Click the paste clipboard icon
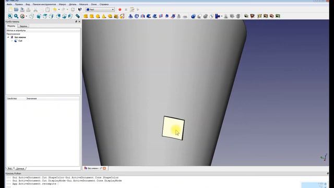The image size is (334, 188). [x=47, y=9]
